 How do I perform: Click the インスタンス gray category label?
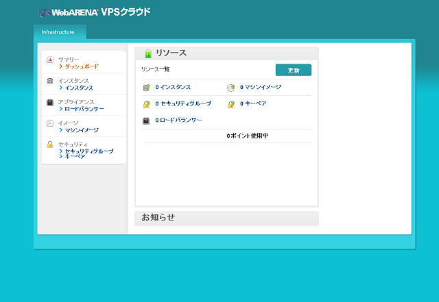73,81
